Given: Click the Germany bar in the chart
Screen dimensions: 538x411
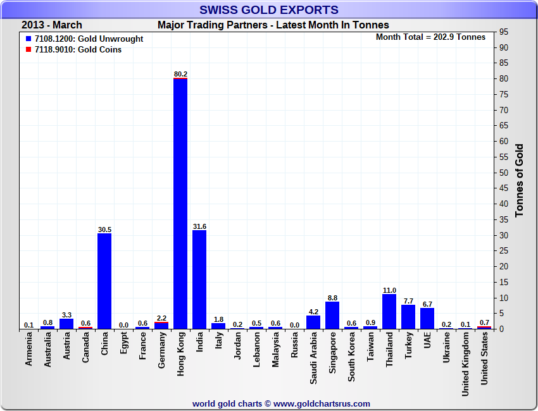Looking at the screenshot, I should [161, 326].
